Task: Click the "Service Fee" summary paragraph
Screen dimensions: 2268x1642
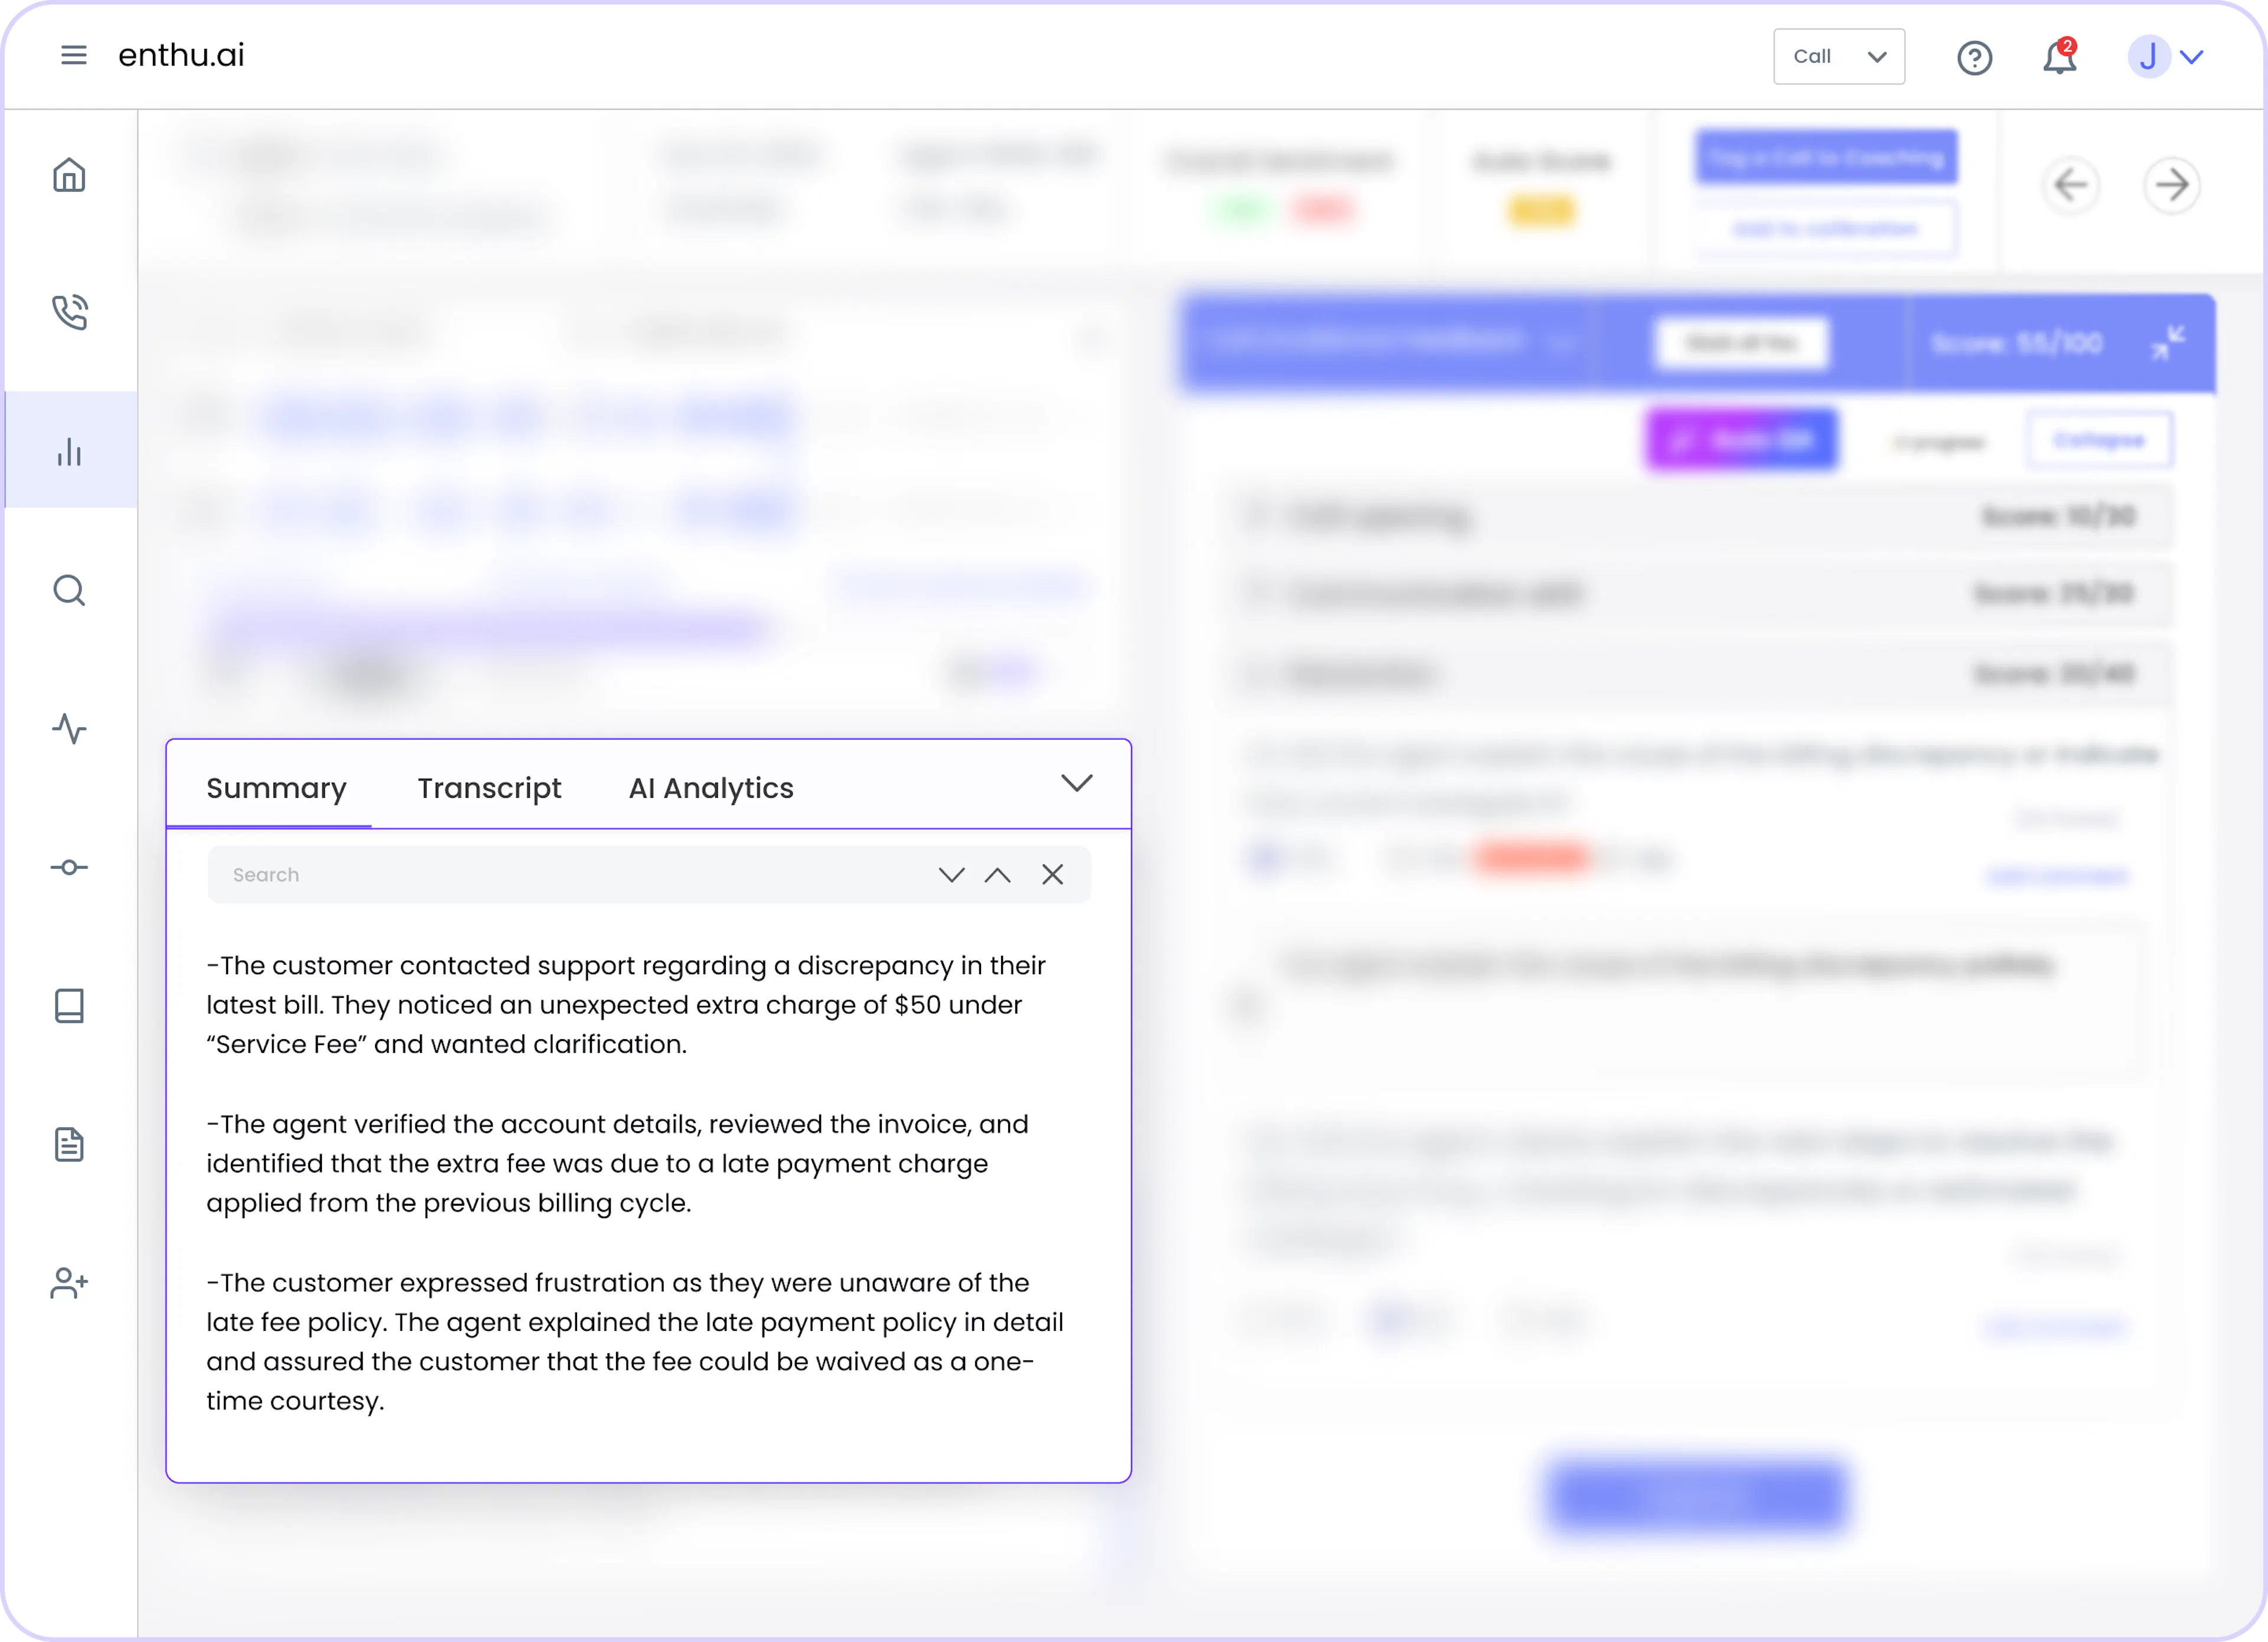Action: click(x=626, y=1004)
